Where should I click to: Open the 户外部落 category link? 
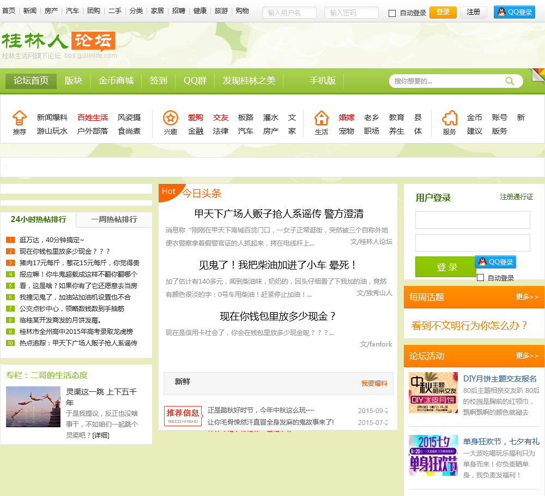(93, 131)
